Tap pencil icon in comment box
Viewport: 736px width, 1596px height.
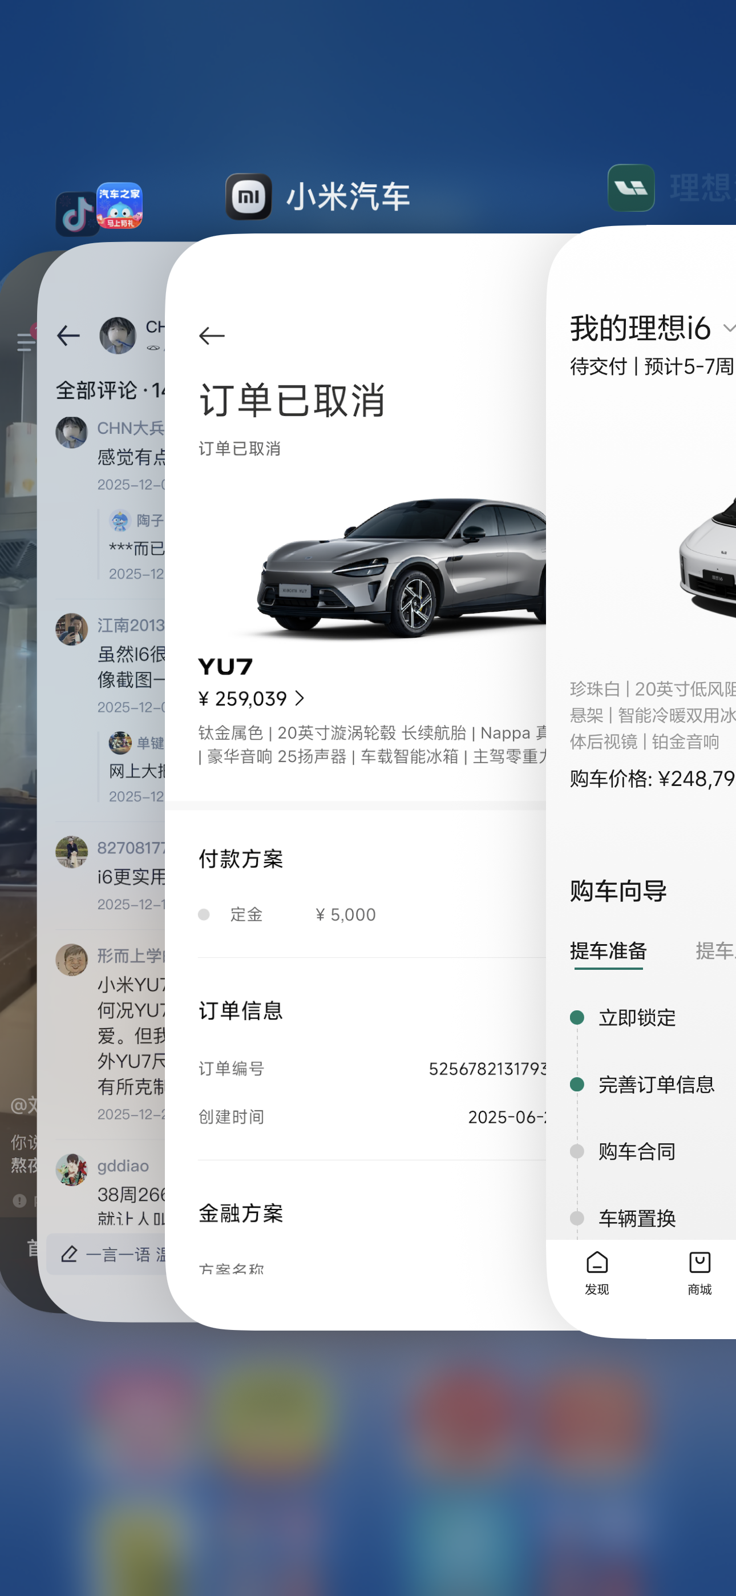(x=69, y=1254)
